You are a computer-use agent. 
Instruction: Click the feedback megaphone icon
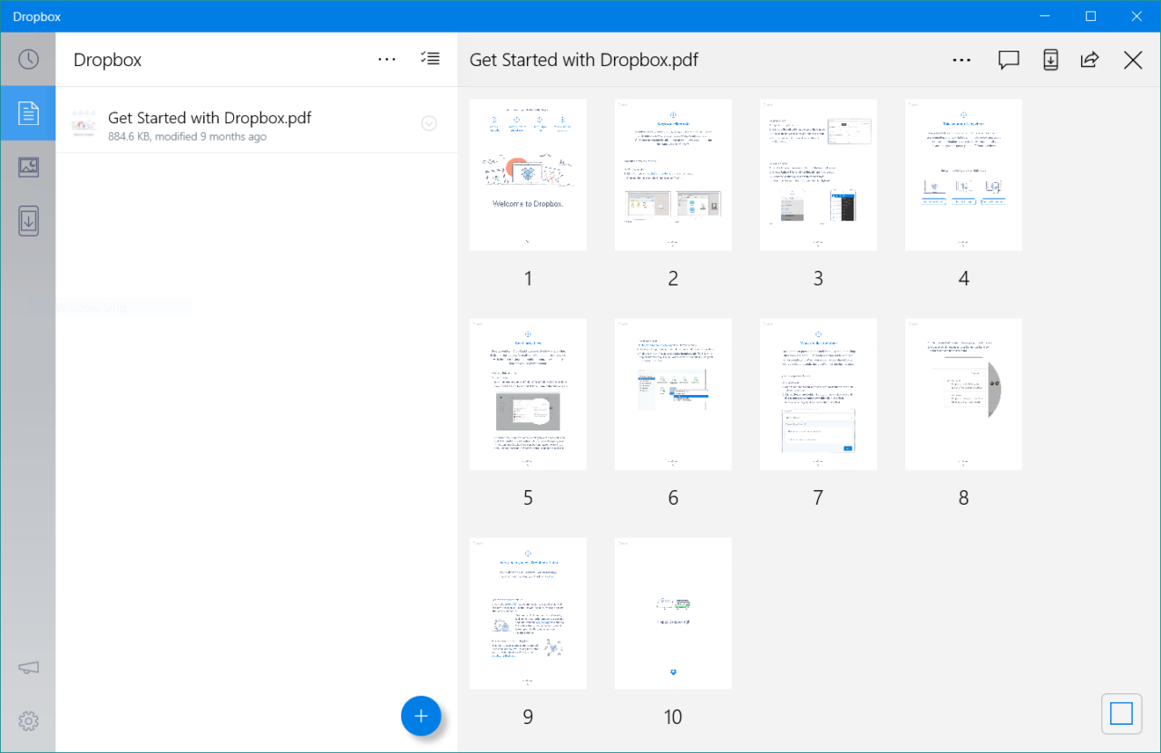pos(28,669)
